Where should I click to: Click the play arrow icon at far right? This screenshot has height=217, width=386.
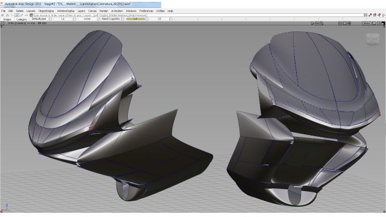tap(384, 15)
